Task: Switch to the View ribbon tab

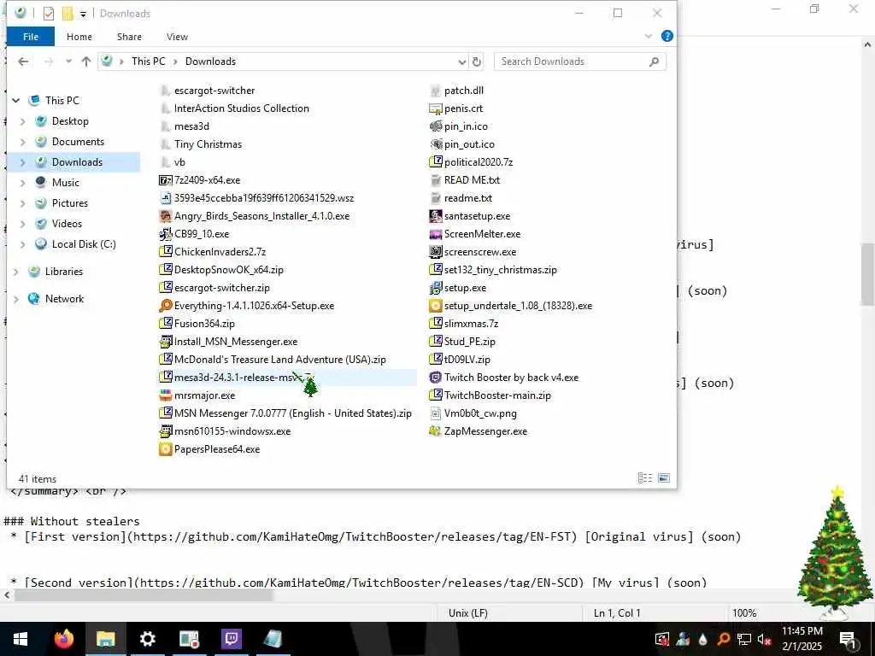Action: [x=177, y=37]
